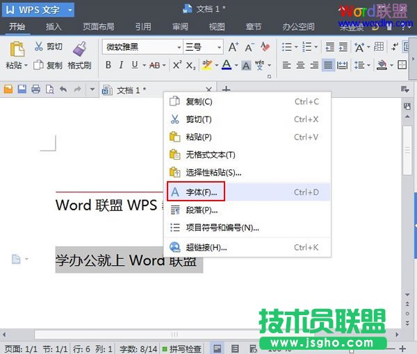Screen dimensions: 417x354
Task: Toggle Bold formatting
Action: tap(108, 65)
